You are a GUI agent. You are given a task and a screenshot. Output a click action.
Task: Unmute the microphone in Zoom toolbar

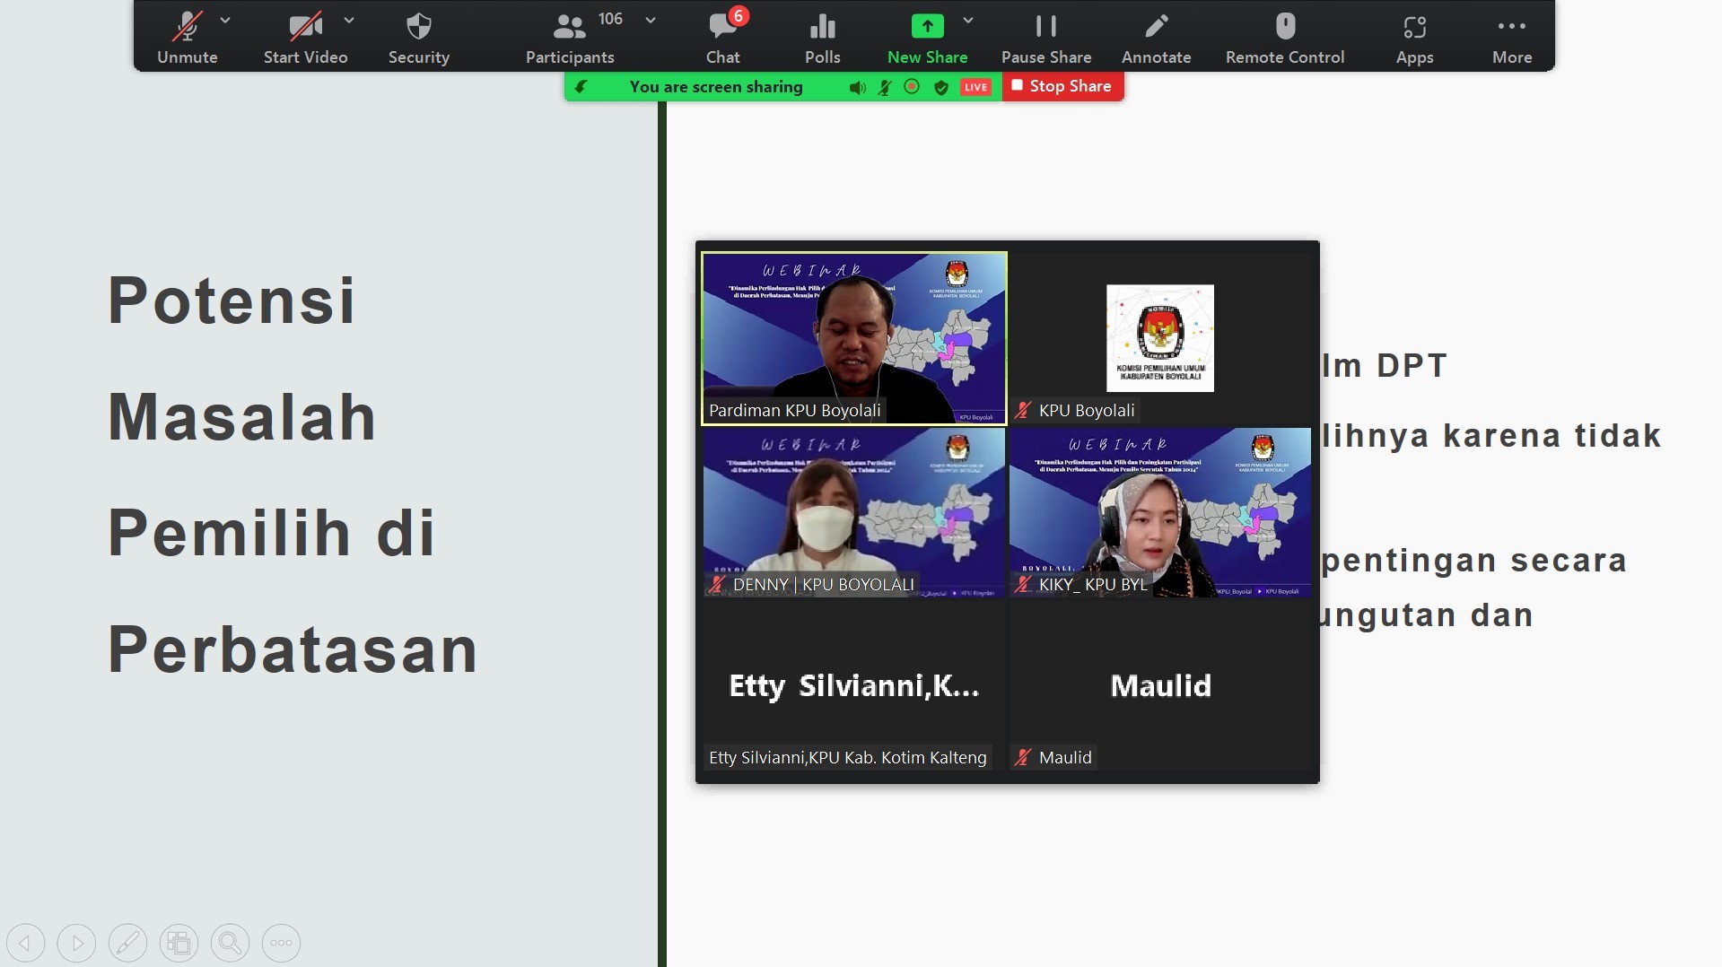click(187, 38)
